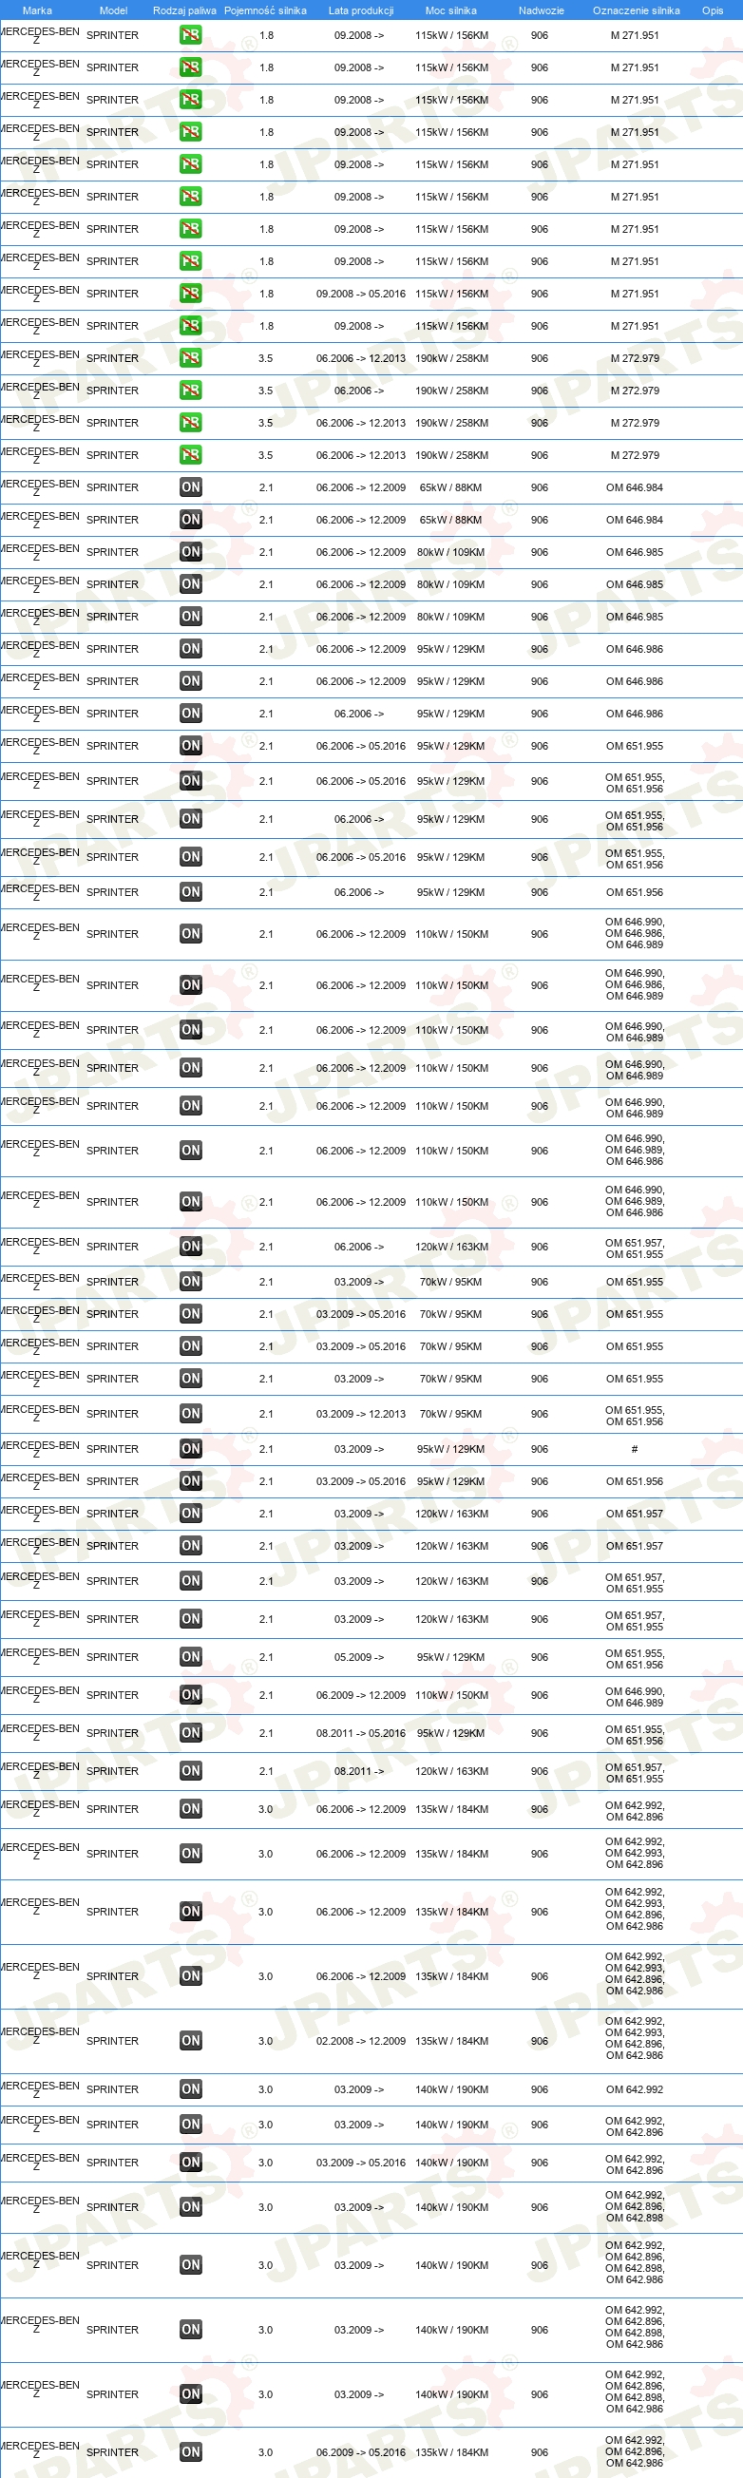Click the Nadwozie column header
The height and width of the screenshot is (2478, 743).
click(x=541, y=10)
